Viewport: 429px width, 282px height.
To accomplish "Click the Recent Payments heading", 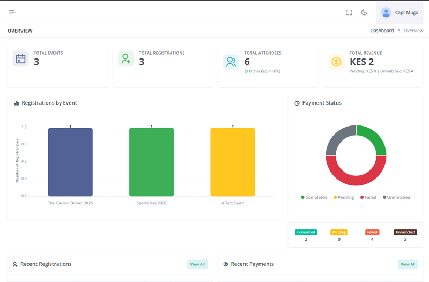I will tap(252, 264).
